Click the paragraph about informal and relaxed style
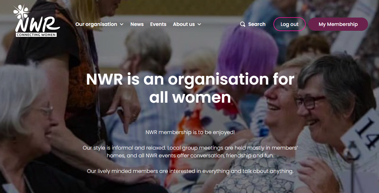 point(190,152)
